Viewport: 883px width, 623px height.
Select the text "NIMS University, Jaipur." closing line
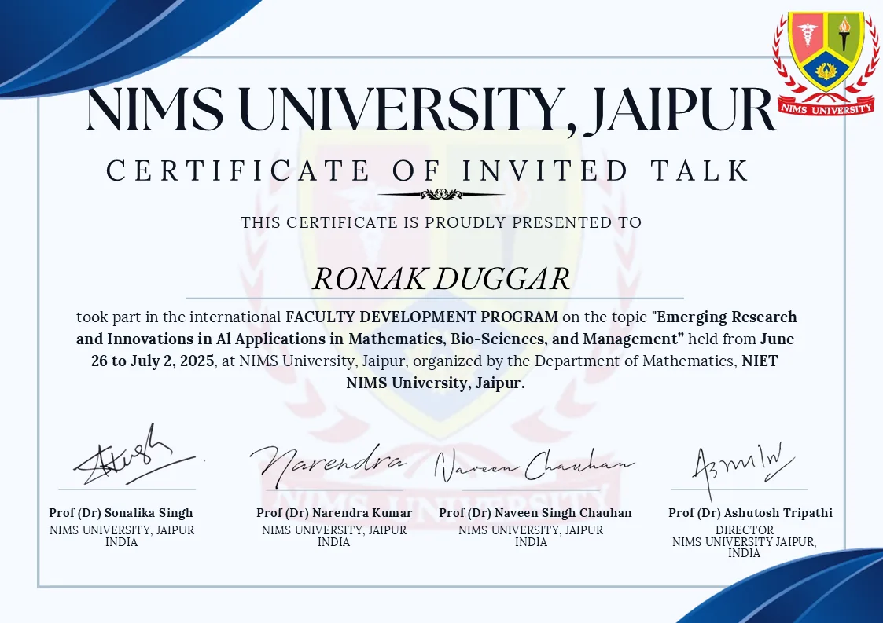point(436,383)
